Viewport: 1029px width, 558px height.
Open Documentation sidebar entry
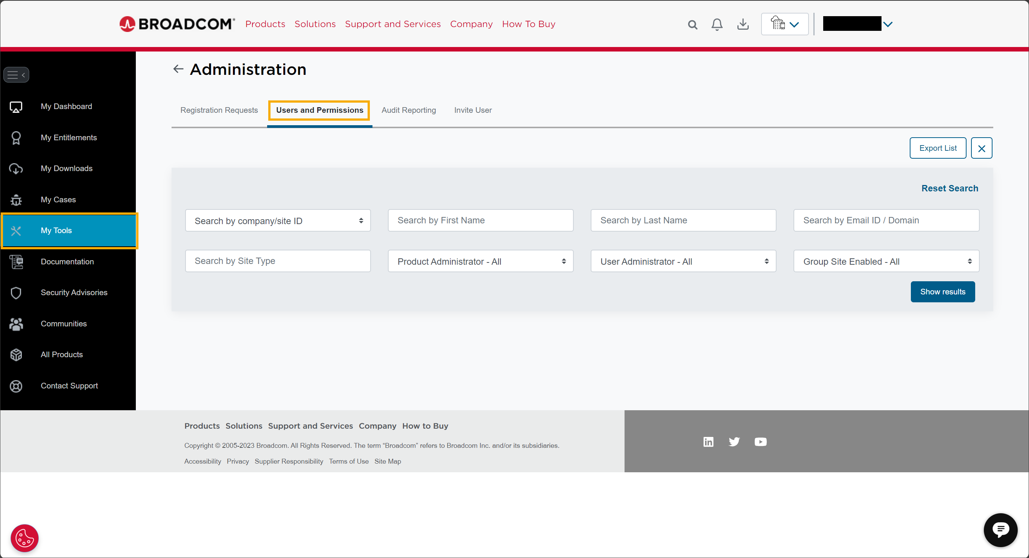[68, 262]
